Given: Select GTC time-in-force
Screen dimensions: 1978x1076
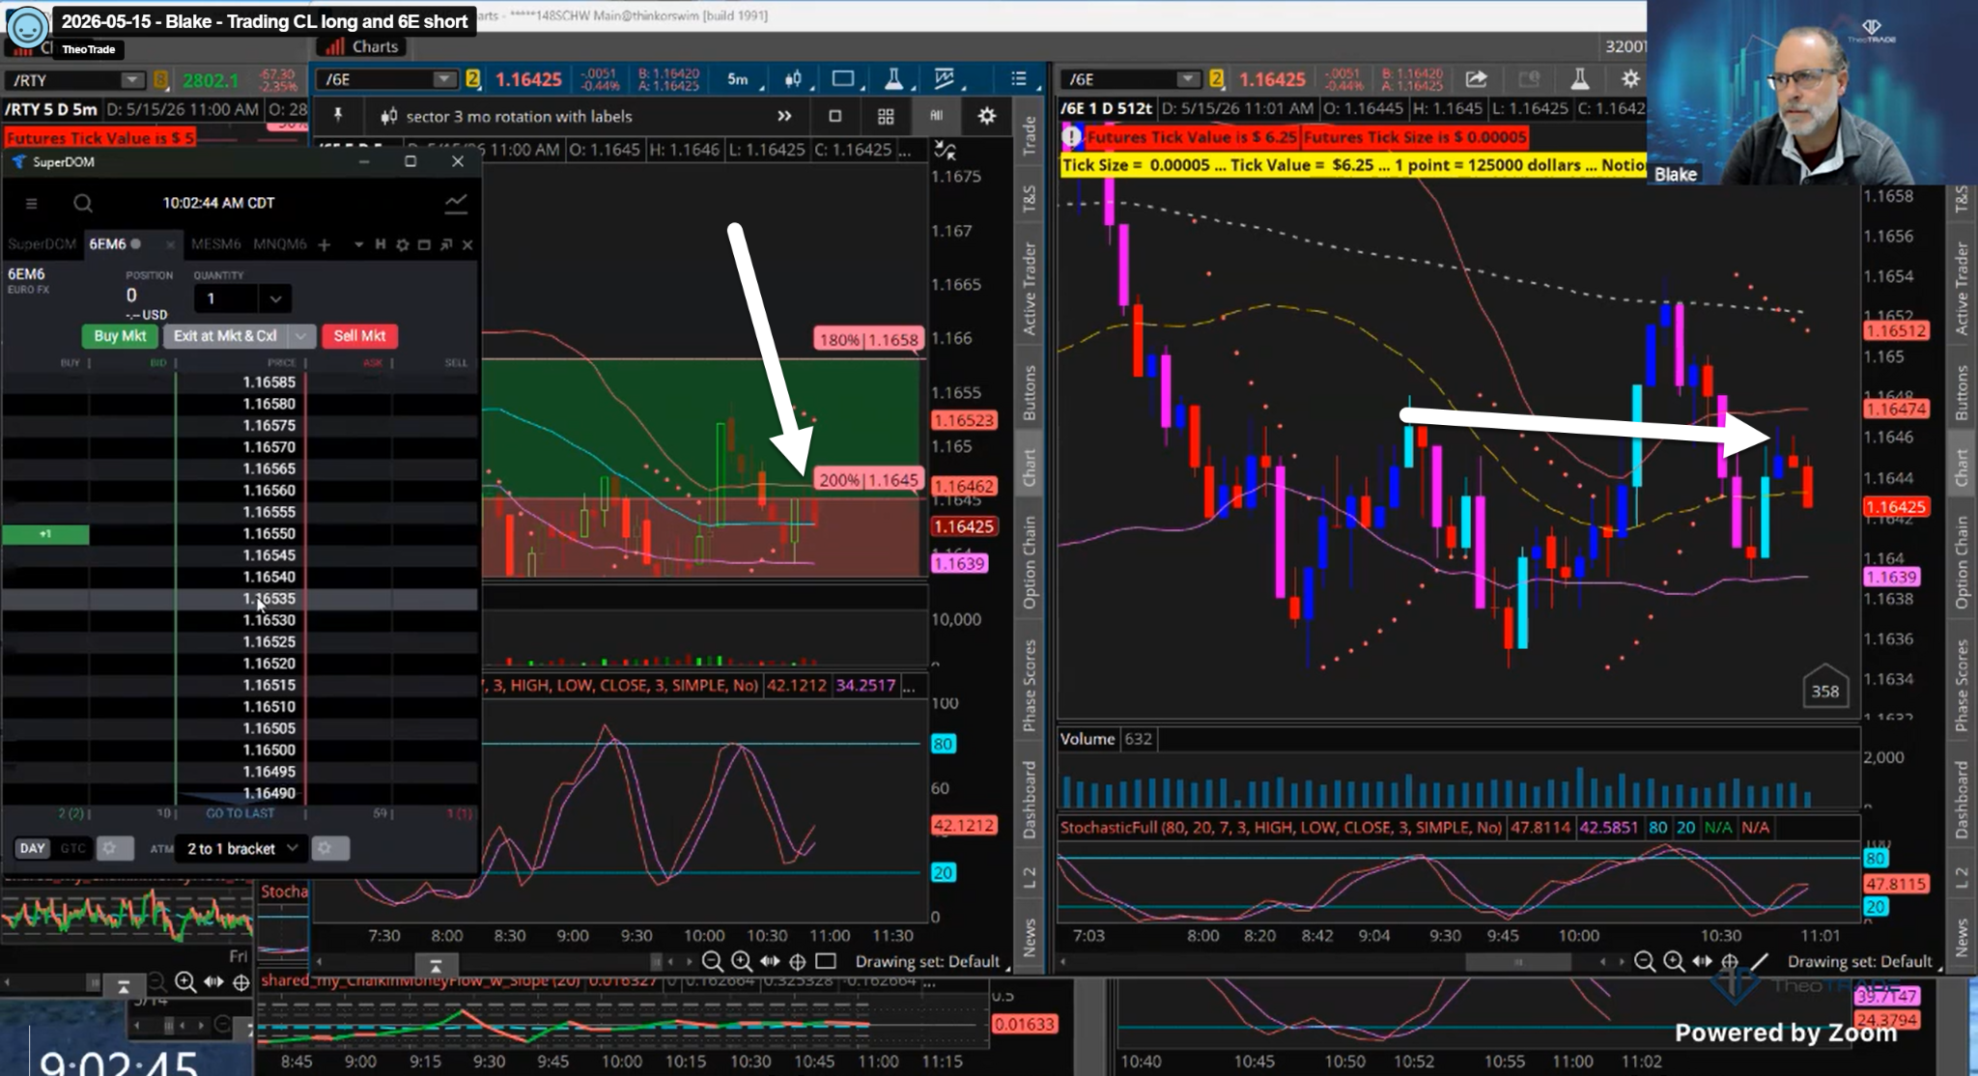Looking at the screenshot, I should point(72,848).
